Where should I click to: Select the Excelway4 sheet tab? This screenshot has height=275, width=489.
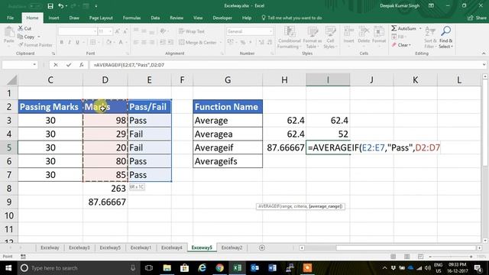[x=171, y=247]
